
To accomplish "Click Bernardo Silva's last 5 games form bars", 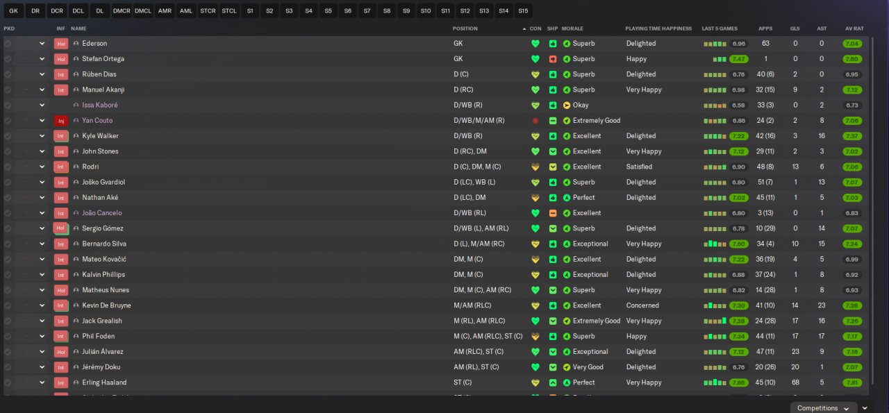I will click(715, 244).
